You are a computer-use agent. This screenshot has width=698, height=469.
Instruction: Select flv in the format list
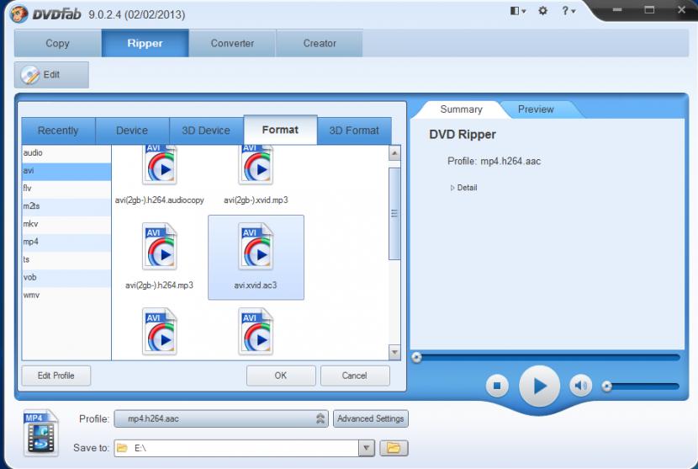[x=66, y=188]
